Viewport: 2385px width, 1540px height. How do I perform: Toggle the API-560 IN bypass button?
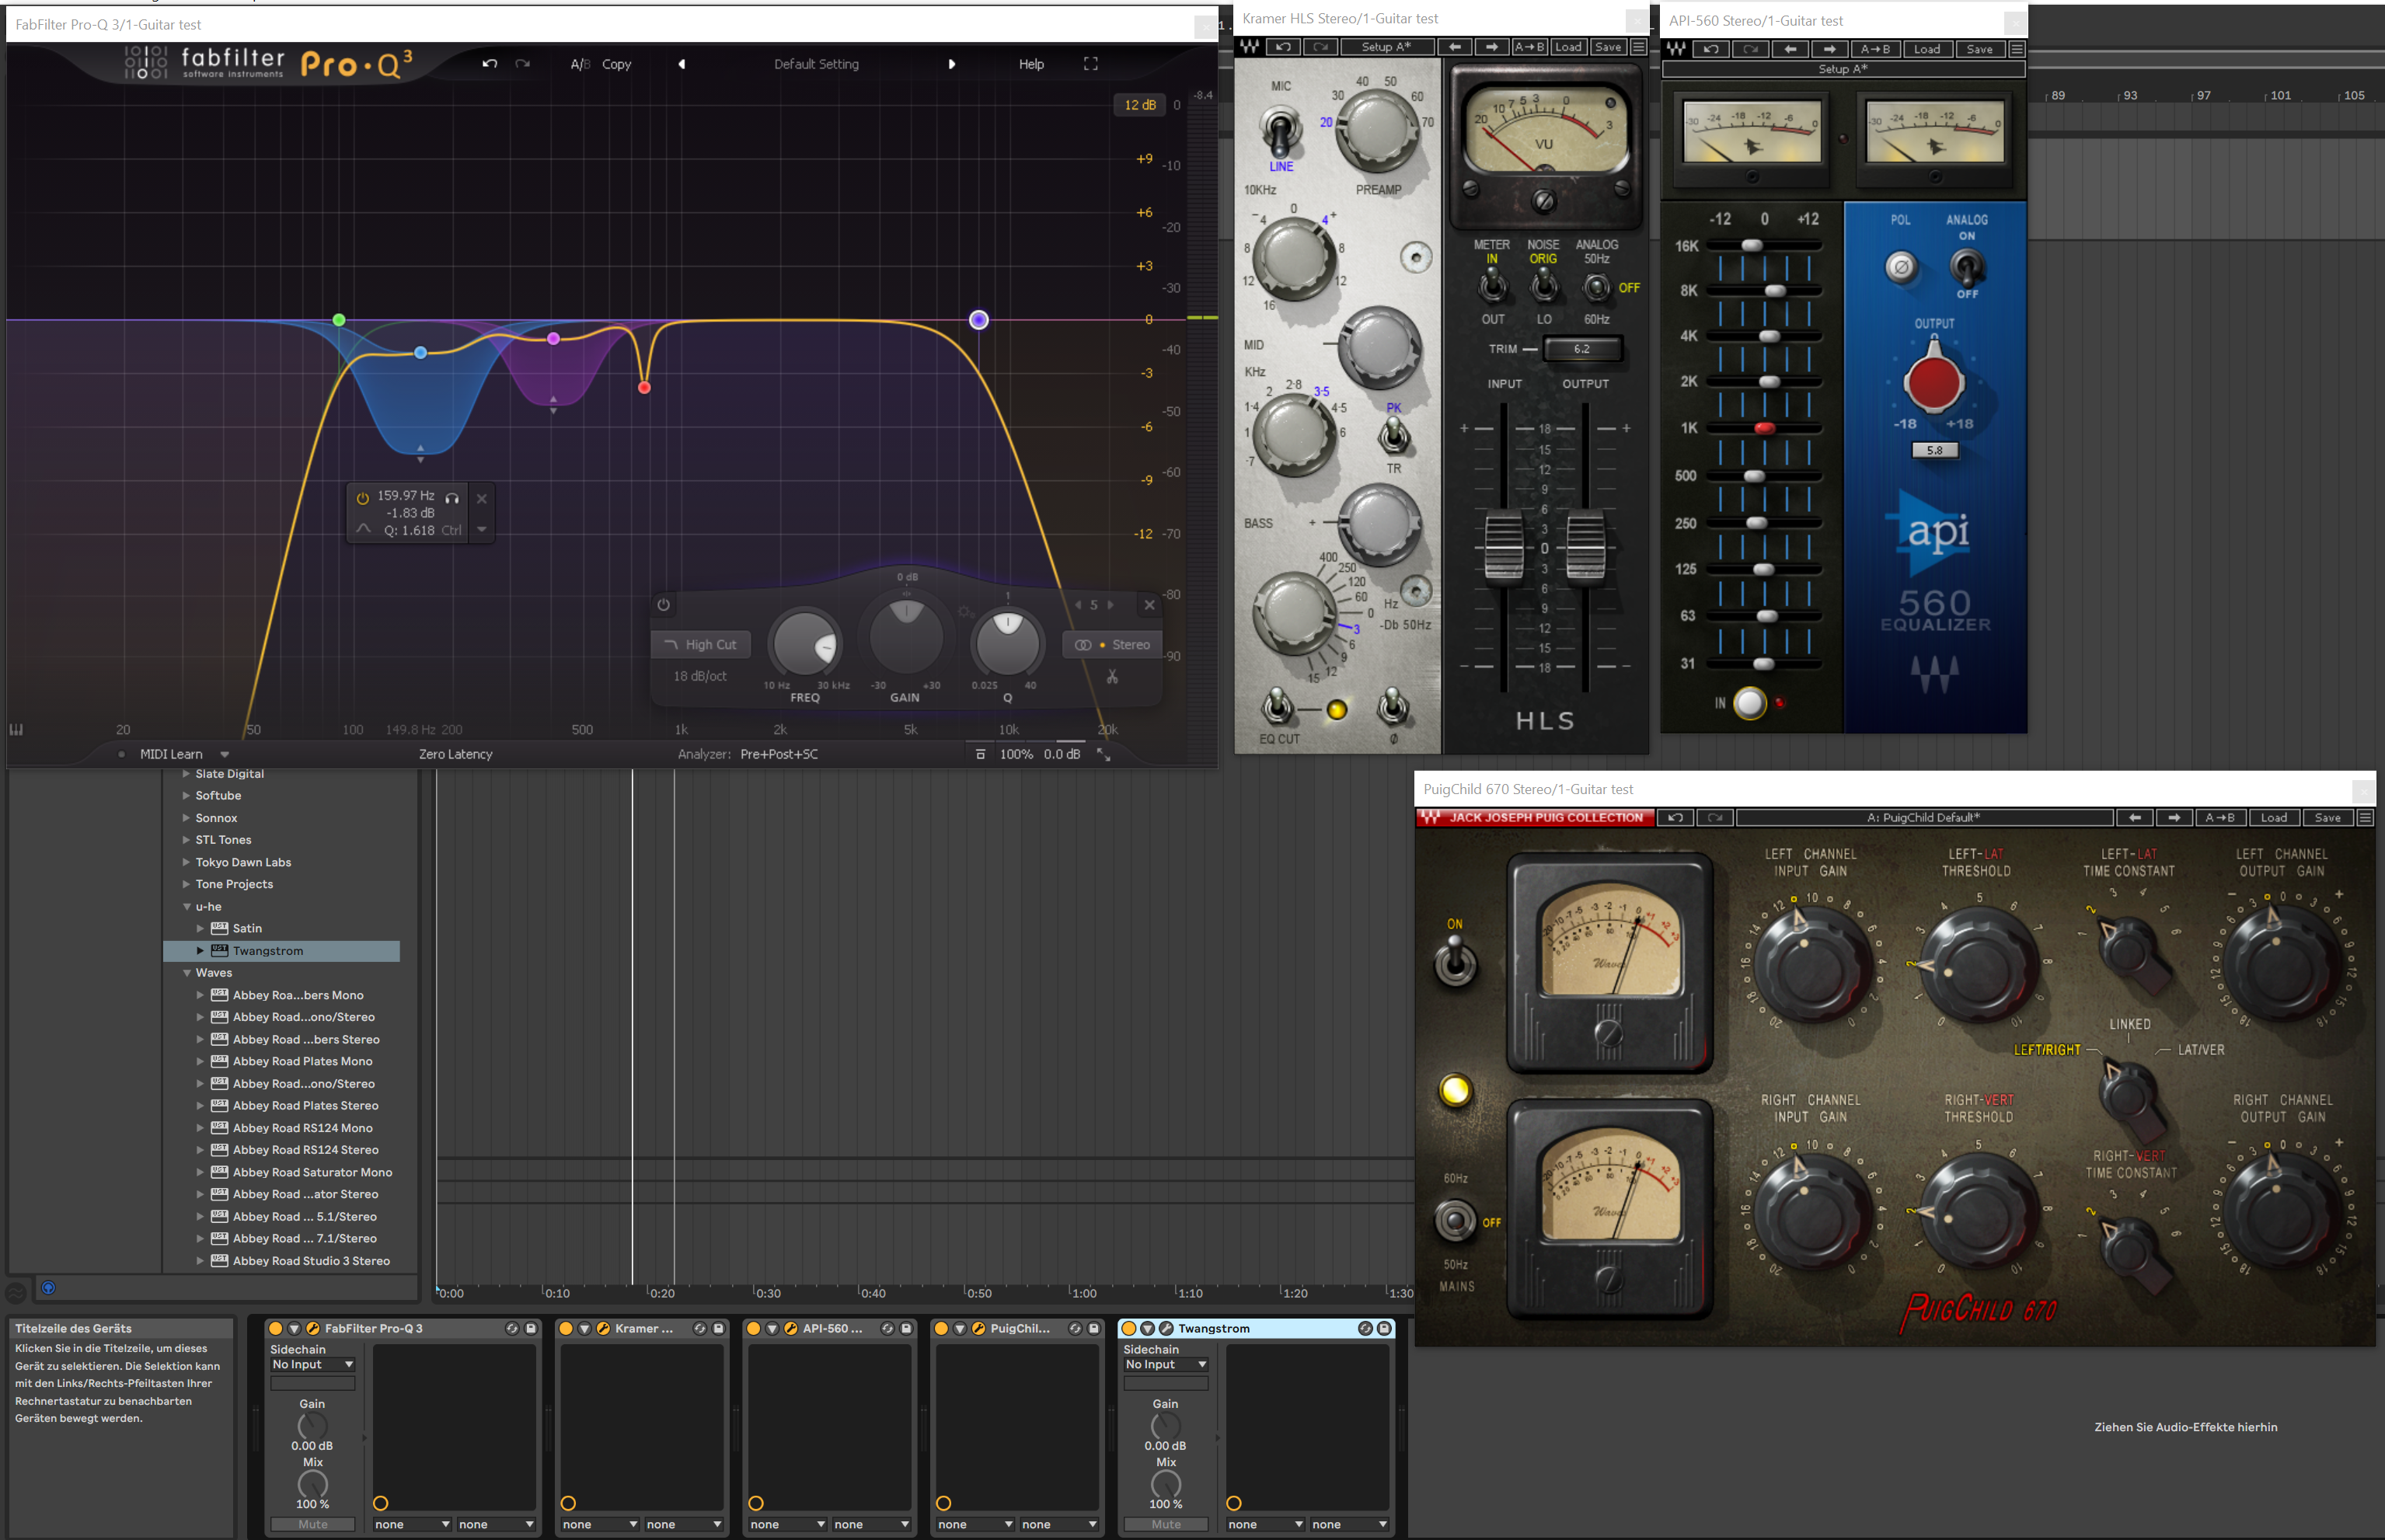click(1749, 703)
